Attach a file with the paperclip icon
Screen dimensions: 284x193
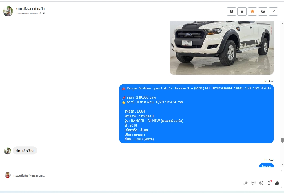point(245,183)
